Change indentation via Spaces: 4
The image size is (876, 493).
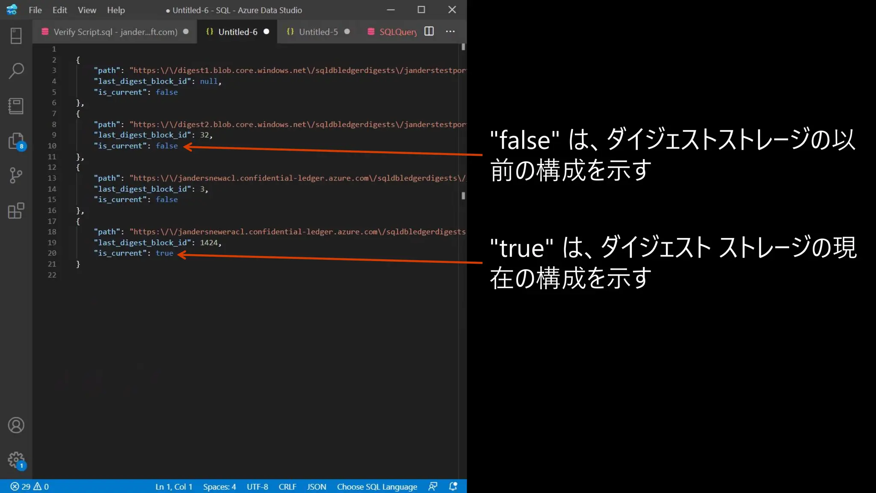point(219,487)
